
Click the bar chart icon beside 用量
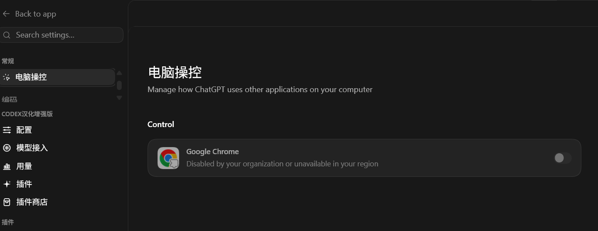7,166
